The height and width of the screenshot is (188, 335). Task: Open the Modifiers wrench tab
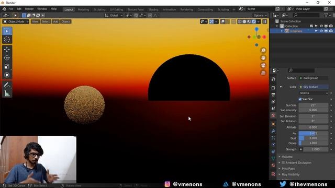[273, 131]
